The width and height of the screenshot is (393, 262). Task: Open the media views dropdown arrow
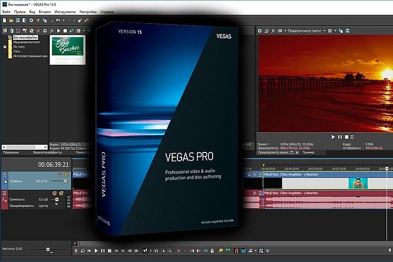click(84, 30)
